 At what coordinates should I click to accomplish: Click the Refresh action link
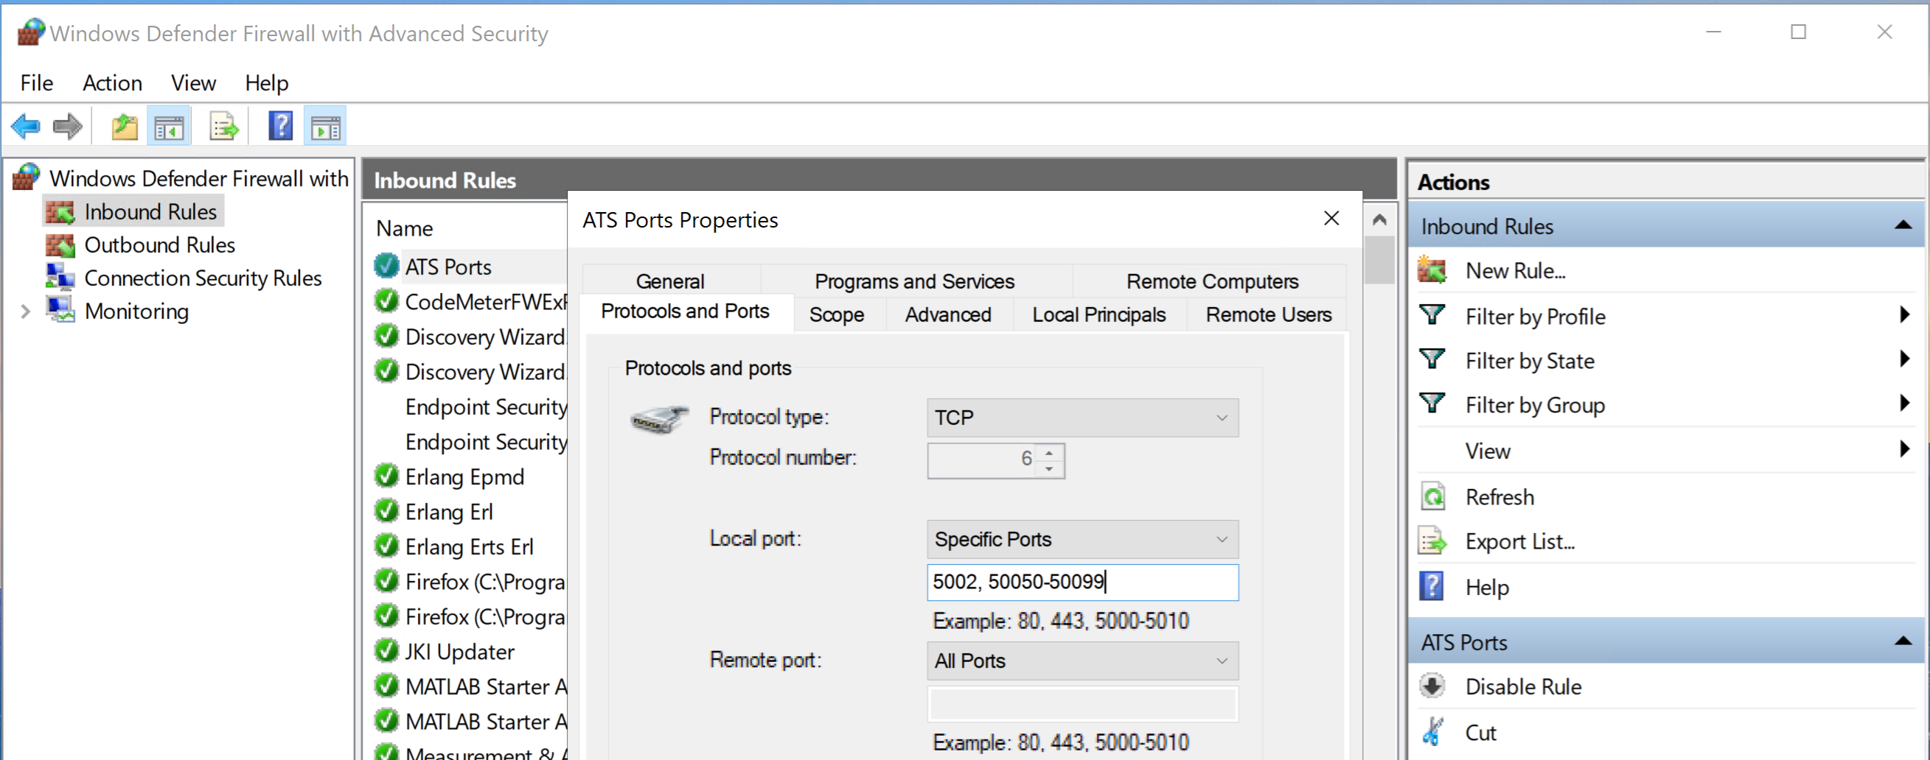coord(1500,497)
